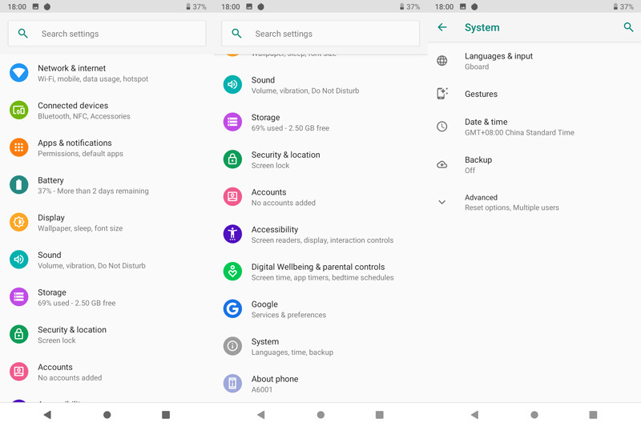Open the Google G icon
The width and height of the screenshot is (641, 427).
[x=232, y=309]
